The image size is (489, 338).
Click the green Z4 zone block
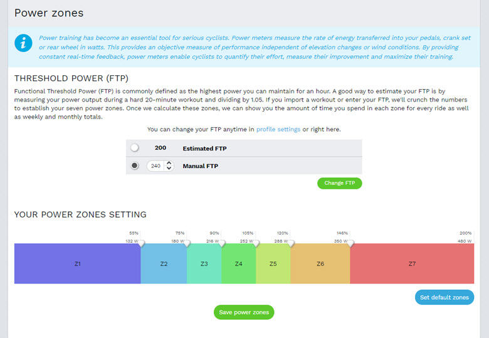coord(239,263)
